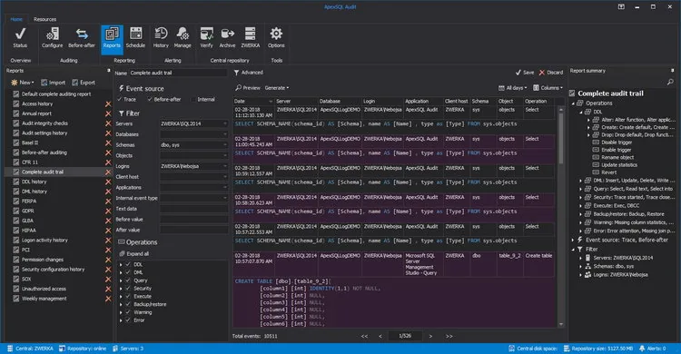
Task: Open the Archive repository icon
Action: (227, 38)
